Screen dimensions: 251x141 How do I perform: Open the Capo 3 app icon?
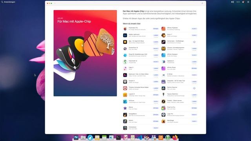click(x=125, y=69)
